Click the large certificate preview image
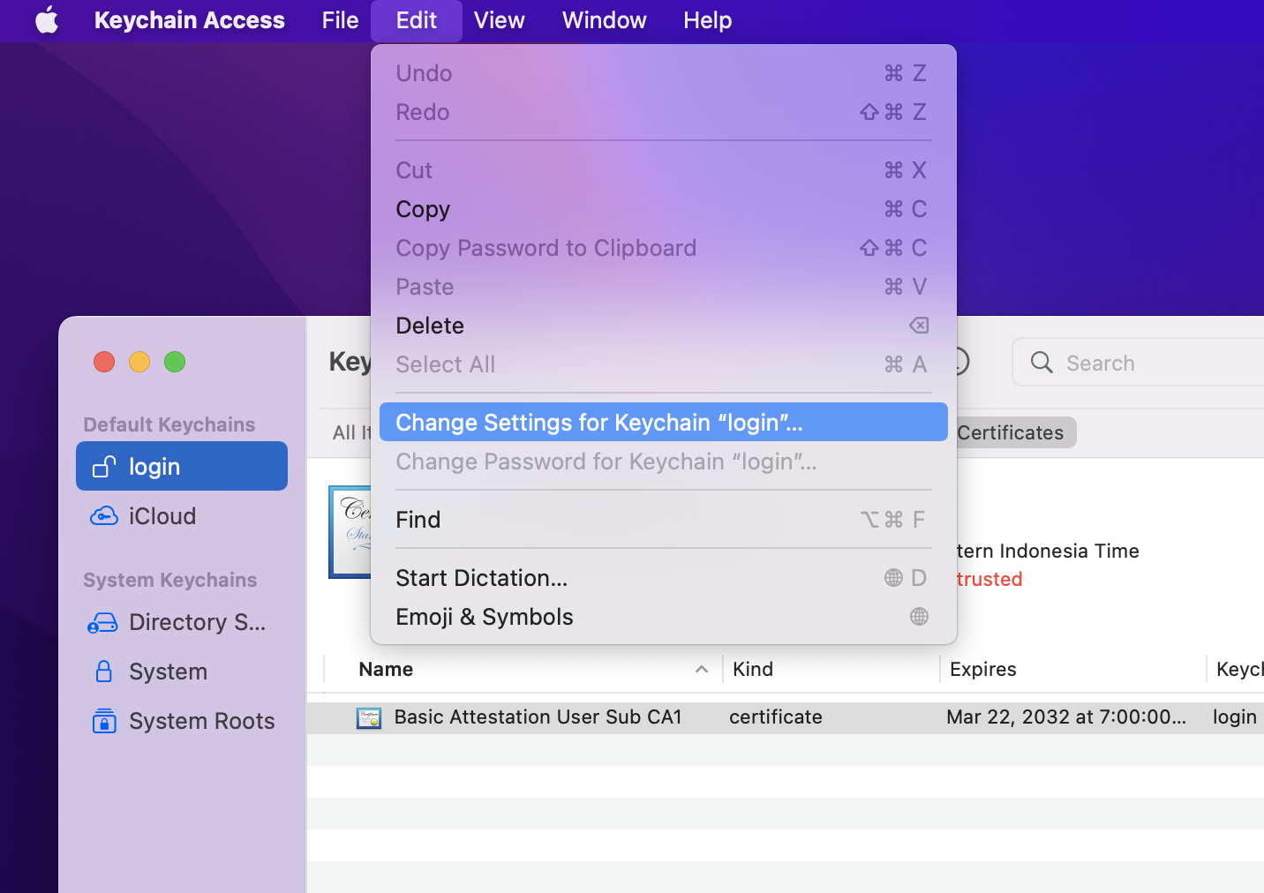This screenshot has height=893, width=1264. click(350, 532)
